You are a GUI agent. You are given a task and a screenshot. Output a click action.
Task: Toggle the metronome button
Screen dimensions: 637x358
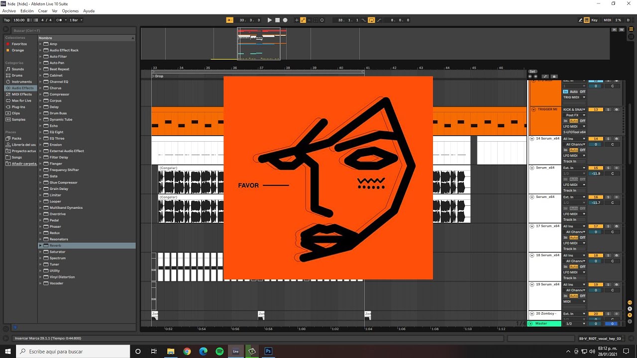tap(60, 20)
